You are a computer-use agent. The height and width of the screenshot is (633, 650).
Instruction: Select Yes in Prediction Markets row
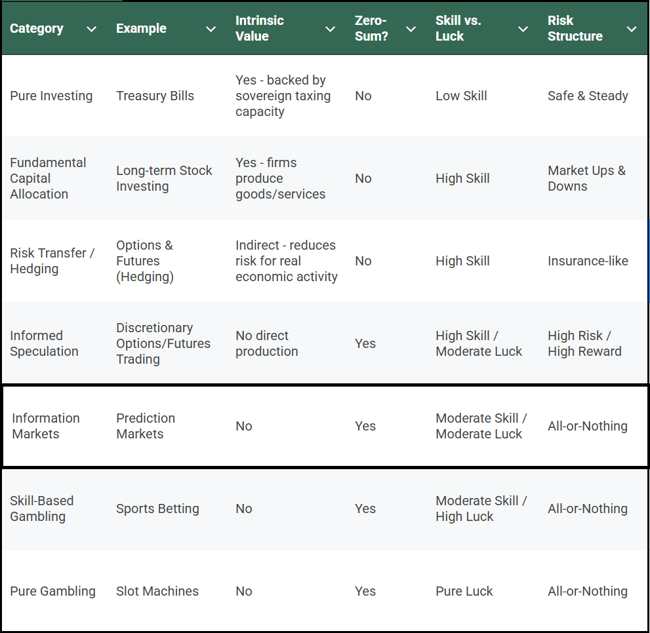(365, 425)
